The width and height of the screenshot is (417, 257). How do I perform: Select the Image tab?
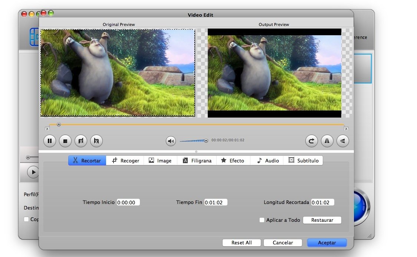[160, 161]
